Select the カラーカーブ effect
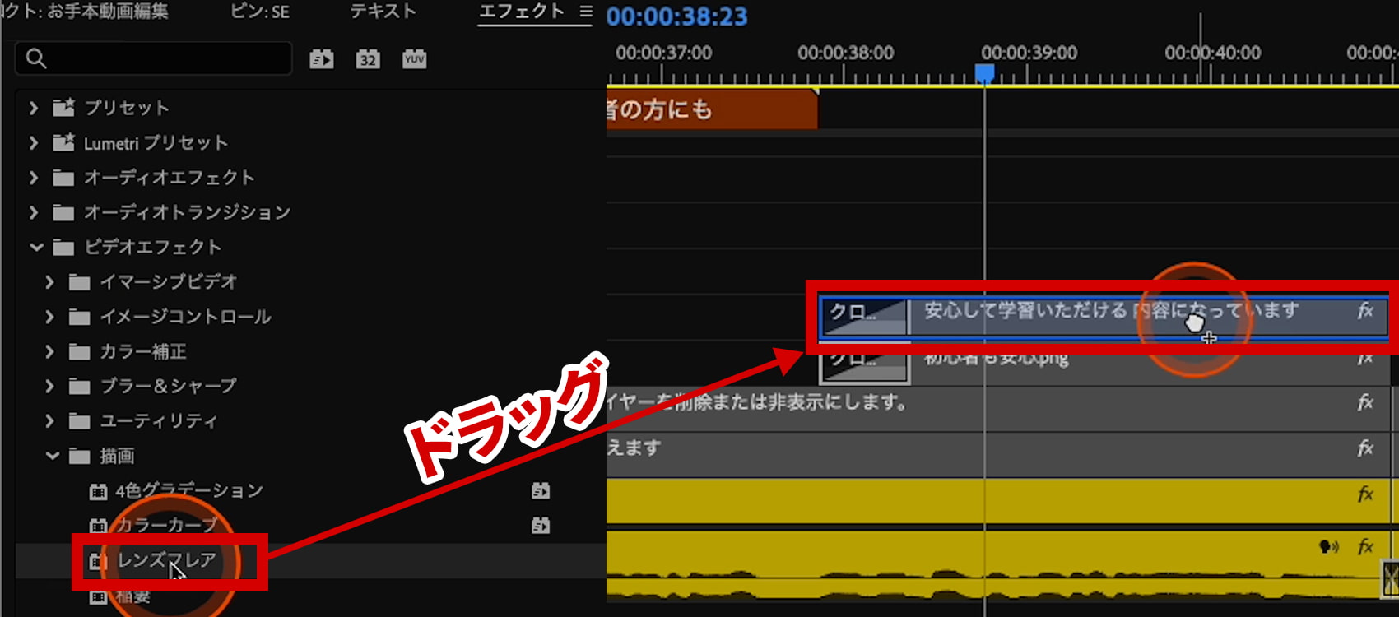 click(x=166, y=525)
